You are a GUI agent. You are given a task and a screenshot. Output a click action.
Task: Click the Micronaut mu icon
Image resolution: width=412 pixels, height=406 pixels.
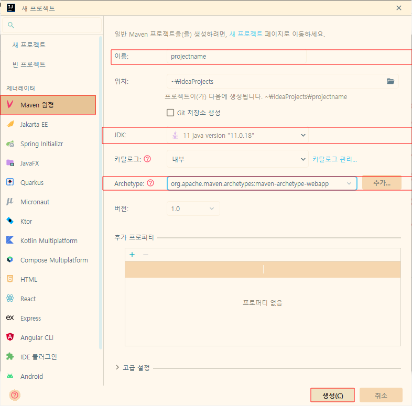(10, 201)
